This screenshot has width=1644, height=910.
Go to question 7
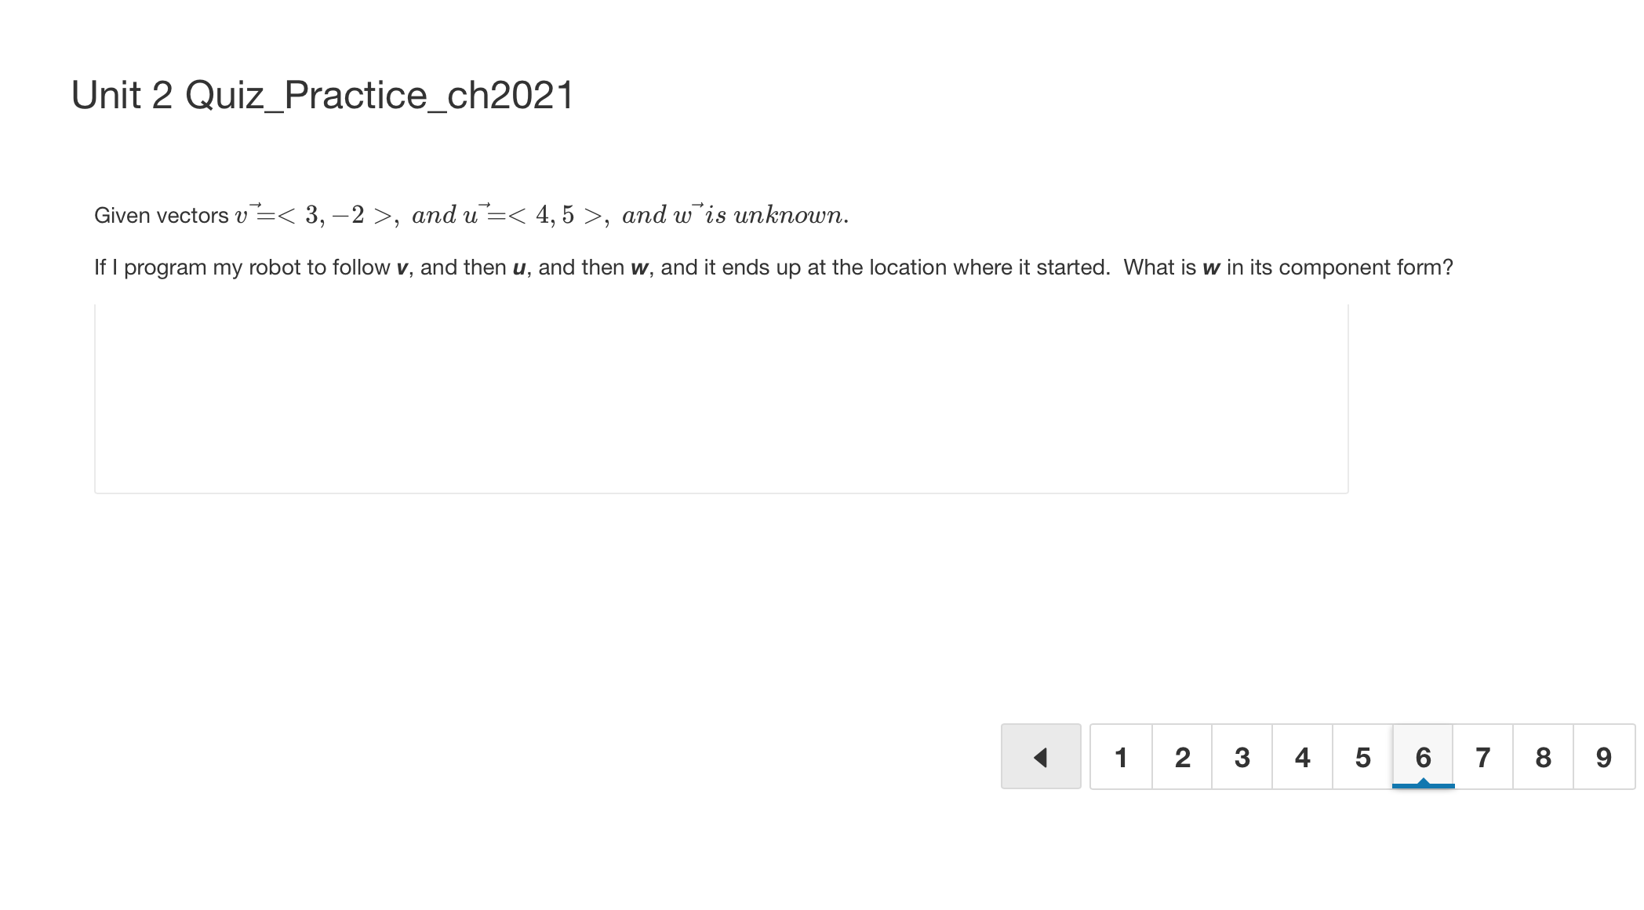point(1483,756)
